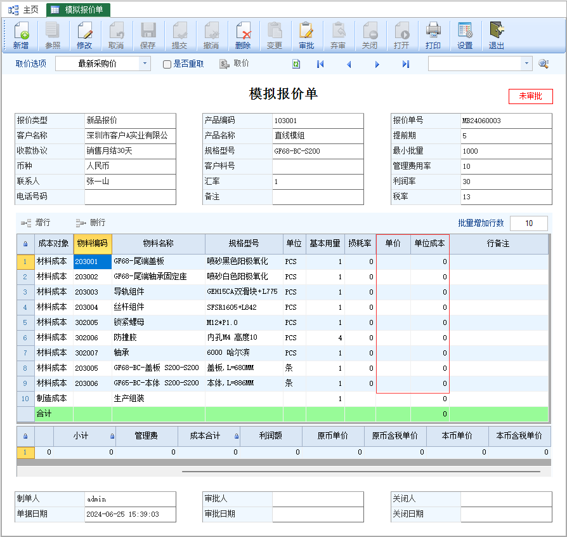
Task: Toggle the 是否重取 checkbox
Action: coord(167,64)
